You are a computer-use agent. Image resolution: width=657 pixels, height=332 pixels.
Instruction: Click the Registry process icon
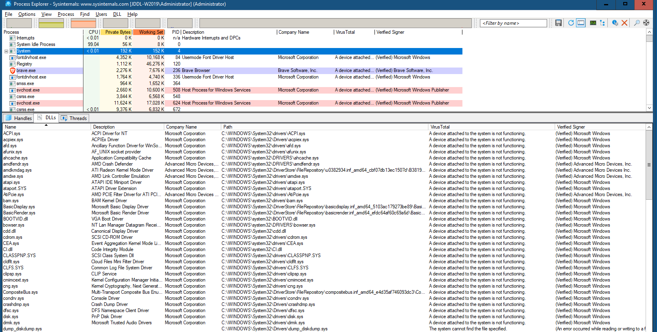click(13, 64)
